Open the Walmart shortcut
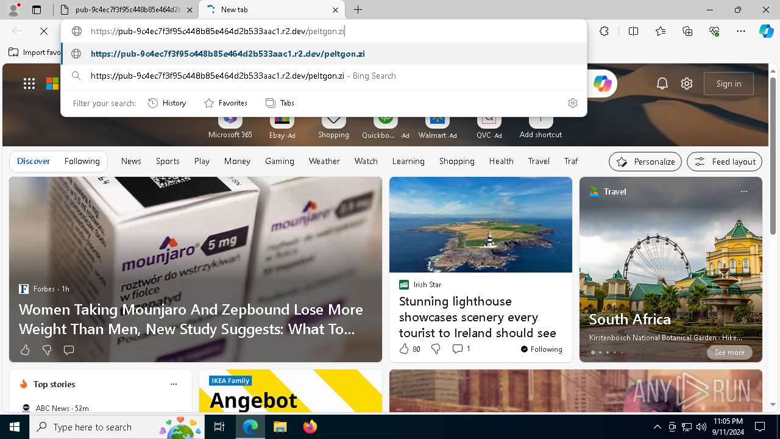Viewport: 780px width, 439px height. [x=437, y=126]
